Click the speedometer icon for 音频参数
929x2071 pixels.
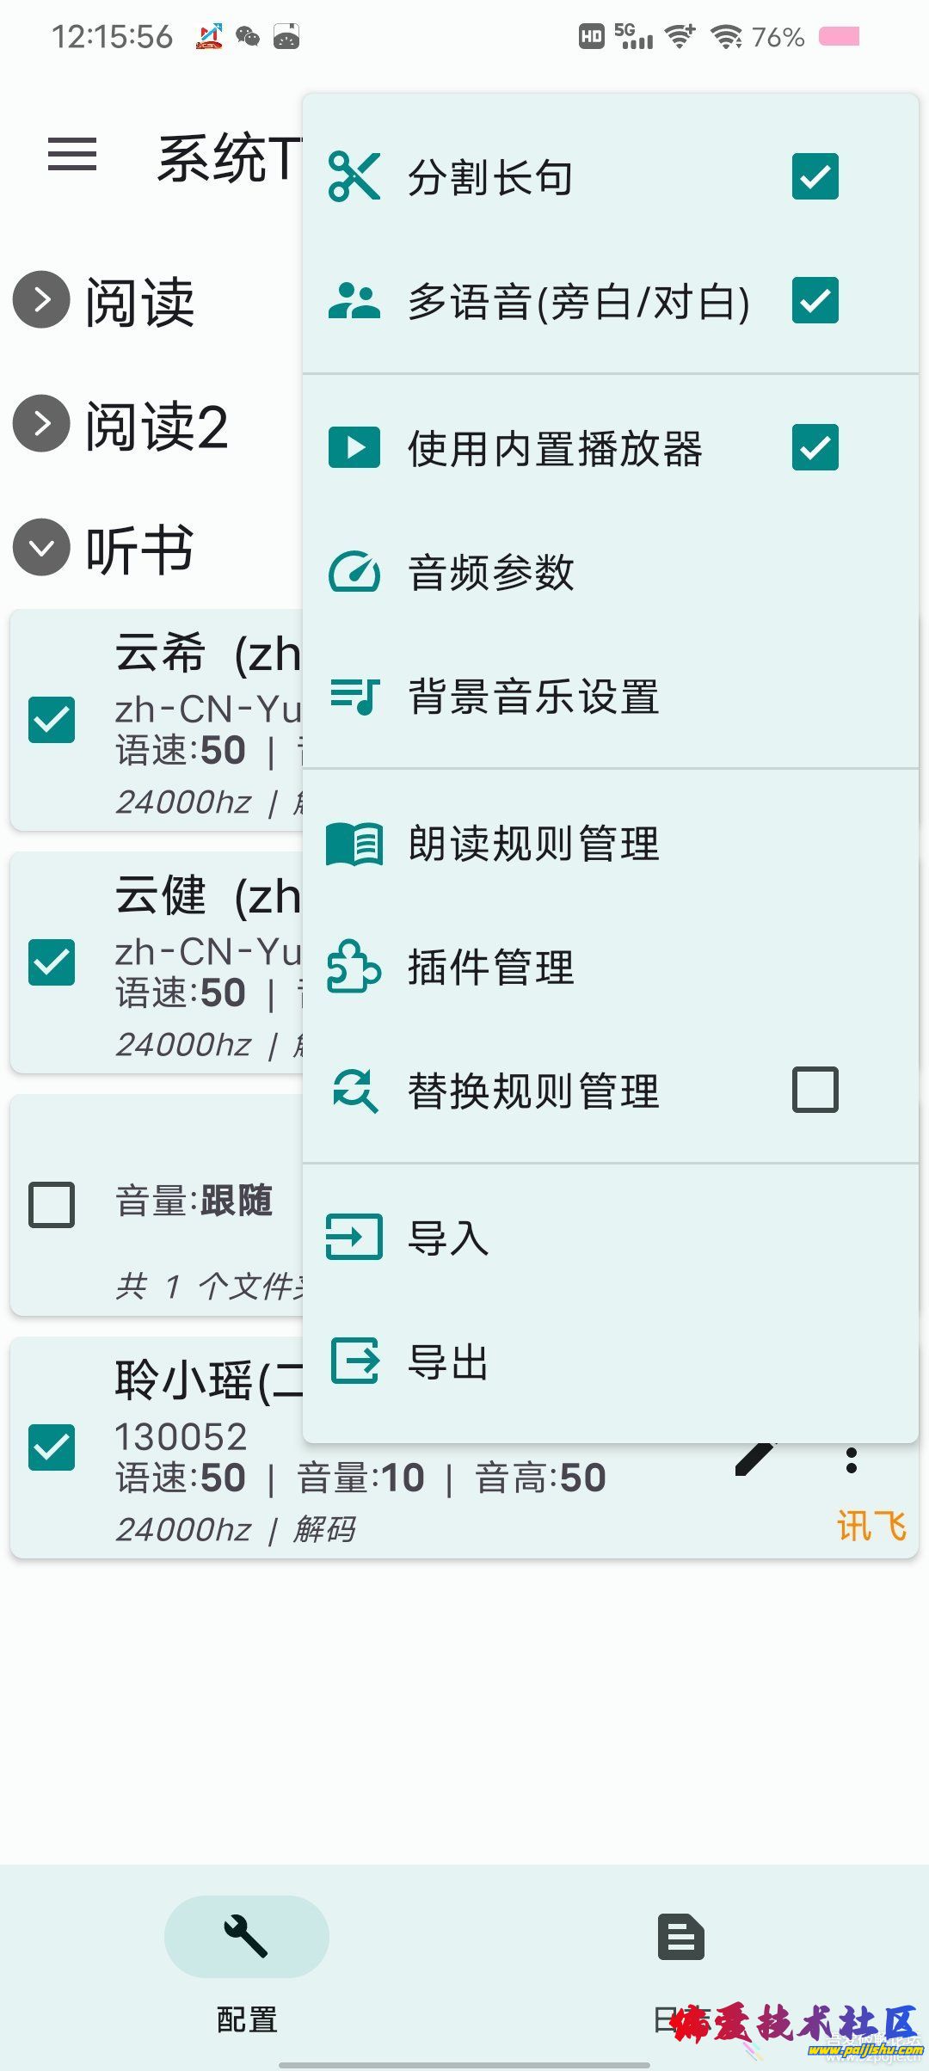[x=354, y=572]
